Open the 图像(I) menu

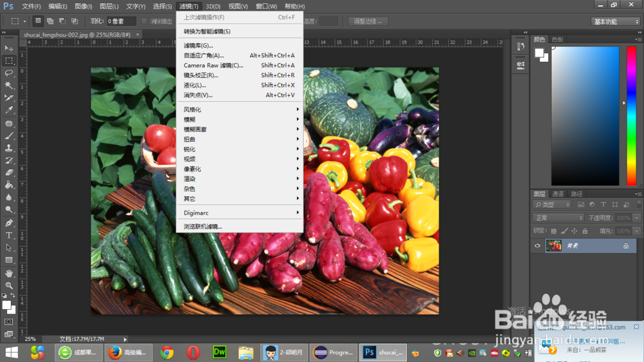(x=83, y=6)
